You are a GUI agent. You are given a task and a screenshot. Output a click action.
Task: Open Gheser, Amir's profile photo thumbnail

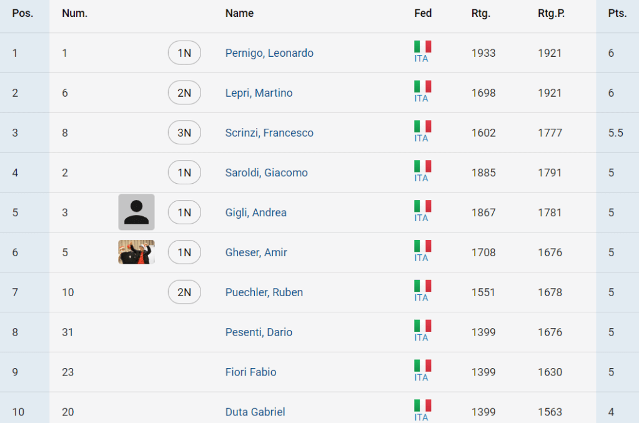pos(136,252)
